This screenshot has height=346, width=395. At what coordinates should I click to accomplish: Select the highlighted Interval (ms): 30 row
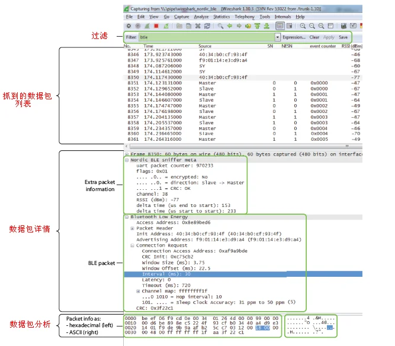click(243, 274)
